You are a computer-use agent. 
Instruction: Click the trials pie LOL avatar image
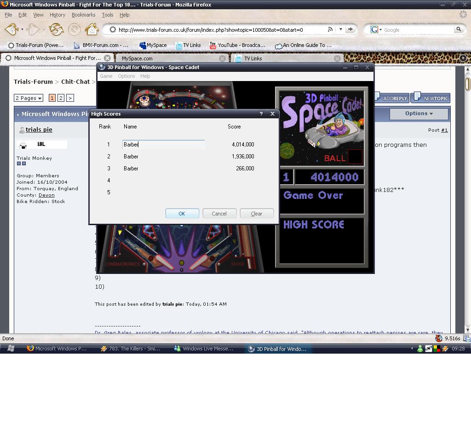tap(42, 145)
